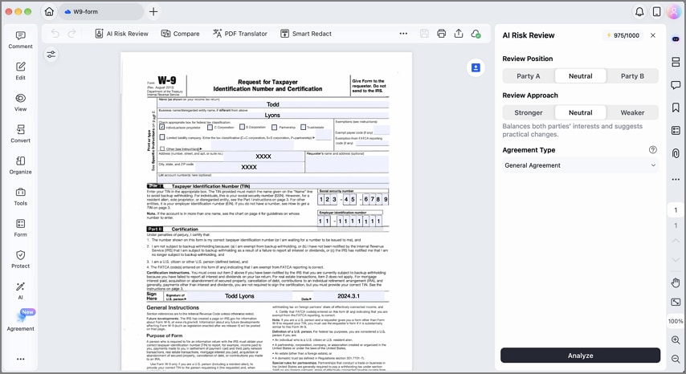Screen dimensions: 686x374
Task: Select the hand pan tool
Action: pyautogui.click(x=676, y=283)
